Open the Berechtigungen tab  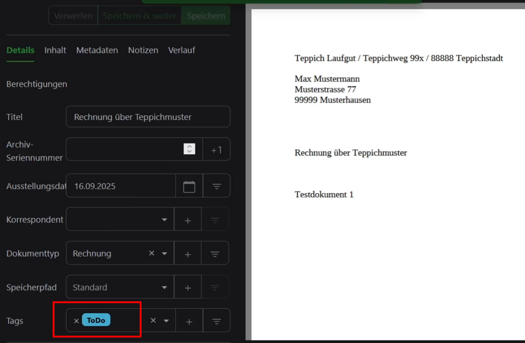(x=37, y=84)
